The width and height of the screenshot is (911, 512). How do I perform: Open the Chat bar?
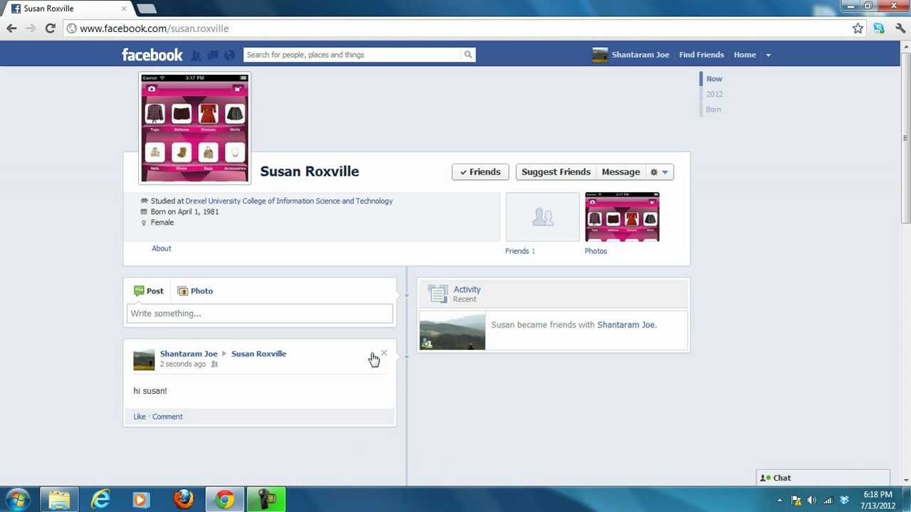823,478
